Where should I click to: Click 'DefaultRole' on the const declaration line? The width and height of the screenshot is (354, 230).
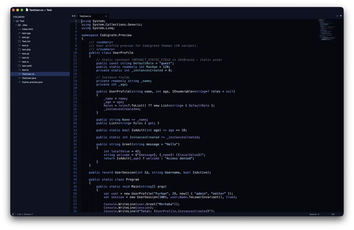point(143,63)
